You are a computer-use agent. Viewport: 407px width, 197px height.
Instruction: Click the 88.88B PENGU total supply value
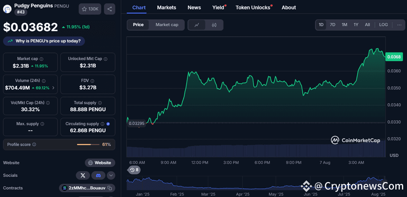click(88, 110)
